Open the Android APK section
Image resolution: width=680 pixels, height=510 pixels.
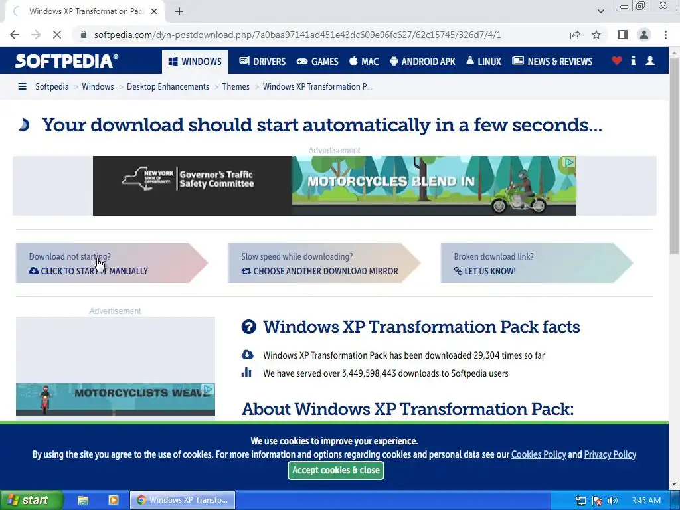click(x=422, y=62)
